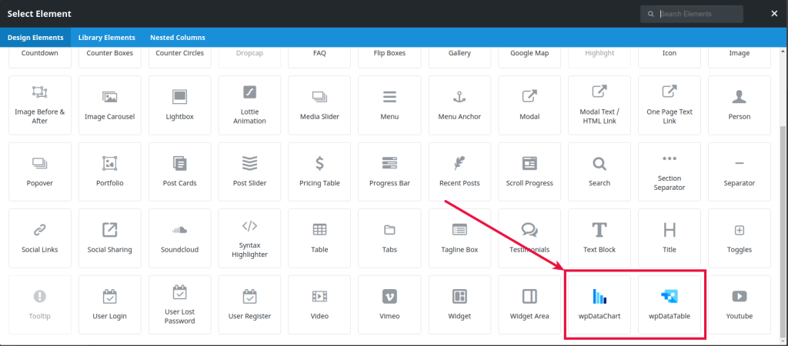788x346 pixels.
Task: Choose the Syntax Highlighter element
Action: pyautogui.click(x=249, y=238)
